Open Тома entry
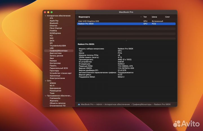Image resolution: width=203 pixels, height=131 pixels. click(52, 93)
